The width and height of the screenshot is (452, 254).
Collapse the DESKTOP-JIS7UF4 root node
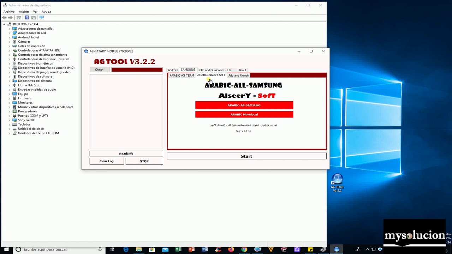click(4, 24)
